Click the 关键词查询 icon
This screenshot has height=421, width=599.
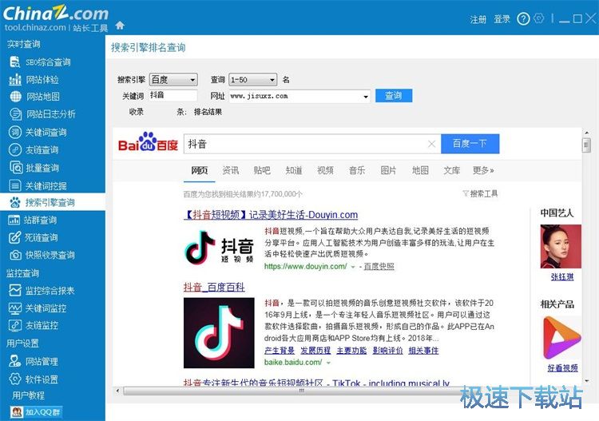pyautogui.click(x=15, y=132)
